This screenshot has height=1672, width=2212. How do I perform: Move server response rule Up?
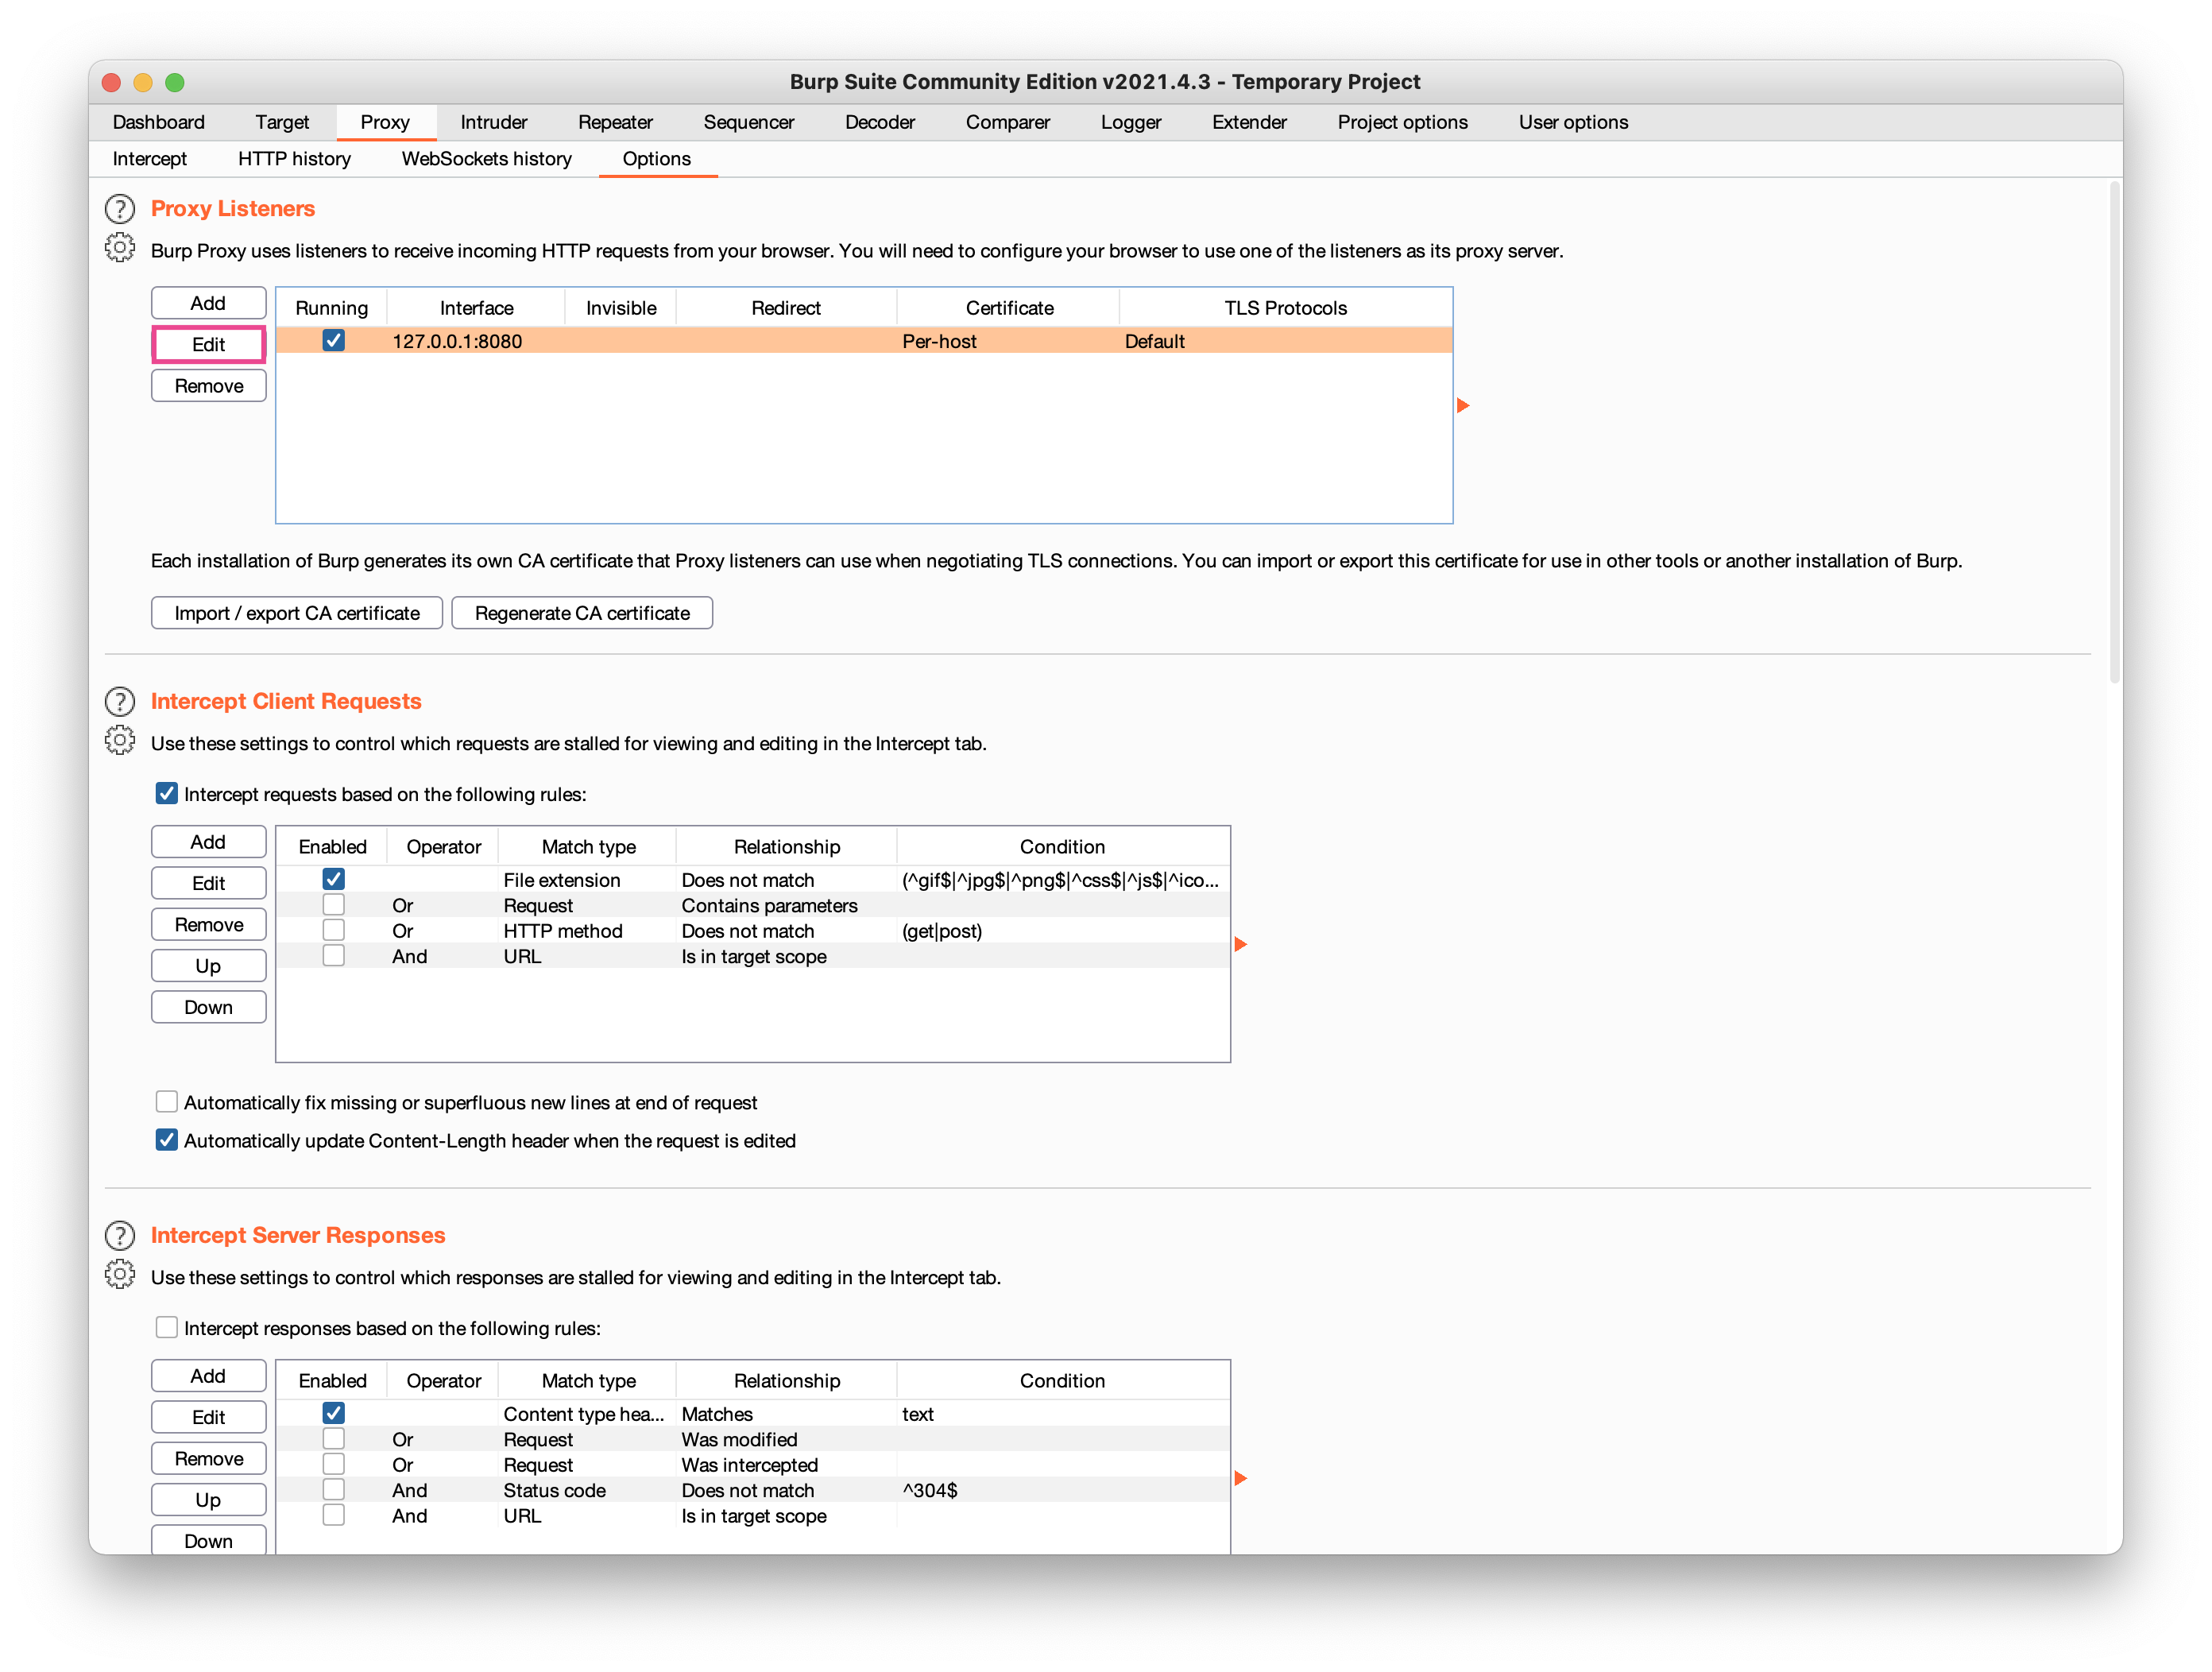point(208,1500)
